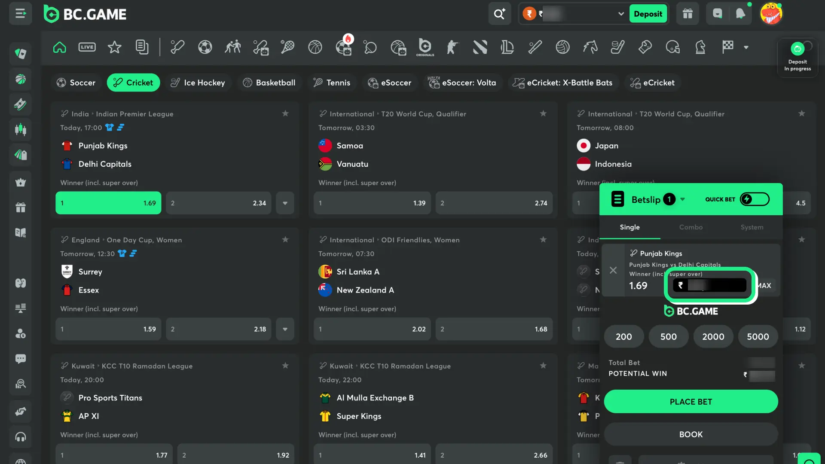Select horse racing icon
Image resolution: width=825 pixels, height=464 pixels.
click(x=590, y=47)
